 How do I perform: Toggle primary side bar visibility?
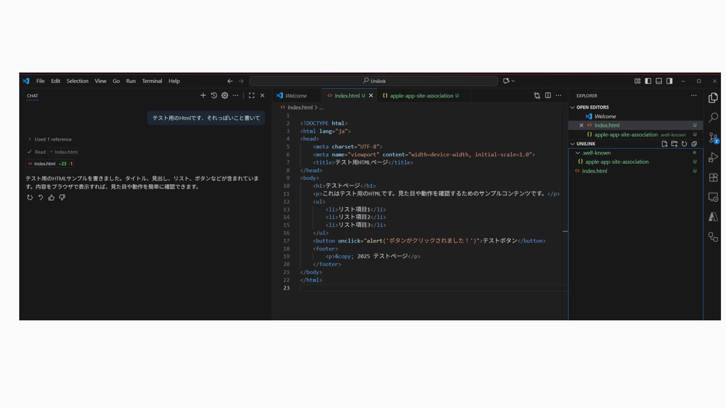coord(648,81)
